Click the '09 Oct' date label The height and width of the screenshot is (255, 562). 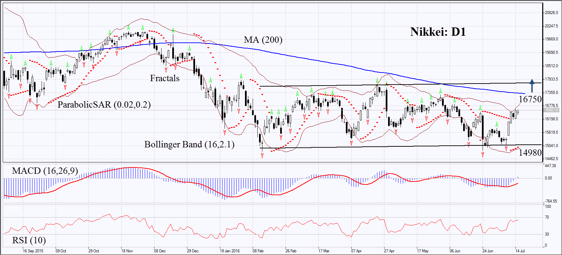coord(61,251)
